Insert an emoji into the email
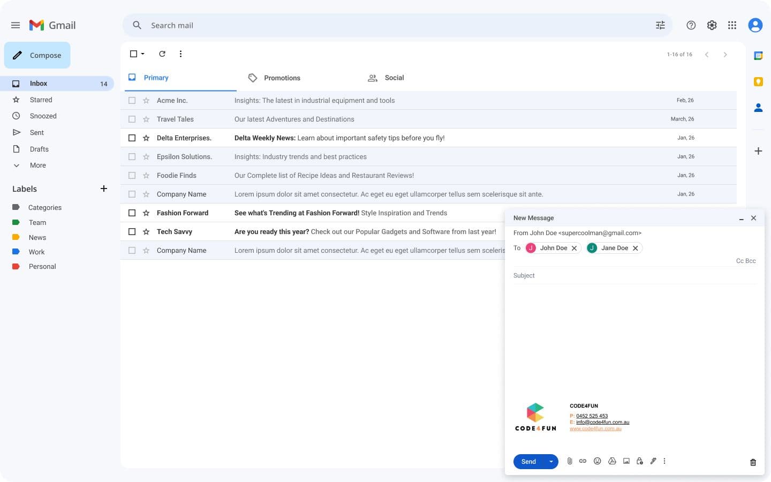Image resolution: width=771 pixels, height=482 pixels. [598, 461]
